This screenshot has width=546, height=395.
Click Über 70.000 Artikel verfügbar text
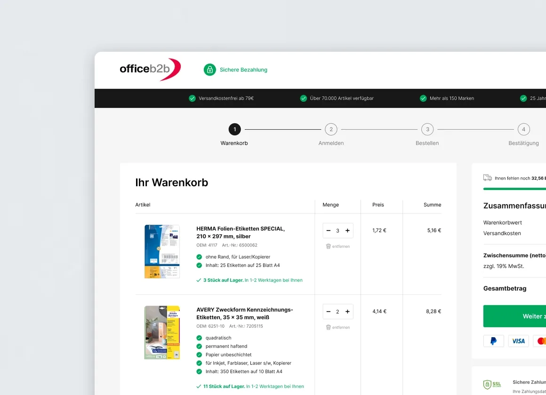(x=342, y=98)
